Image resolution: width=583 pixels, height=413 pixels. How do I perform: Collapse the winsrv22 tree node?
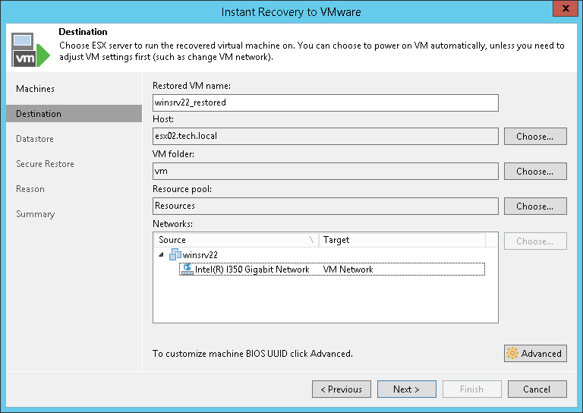pyautogui.click(x=160, y=255)
